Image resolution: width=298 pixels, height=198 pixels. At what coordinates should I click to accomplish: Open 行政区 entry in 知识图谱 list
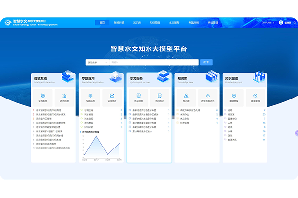point(231,114)
